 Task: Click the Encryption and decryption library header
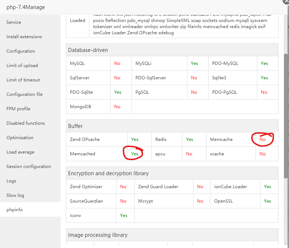[x=108, y=173]
